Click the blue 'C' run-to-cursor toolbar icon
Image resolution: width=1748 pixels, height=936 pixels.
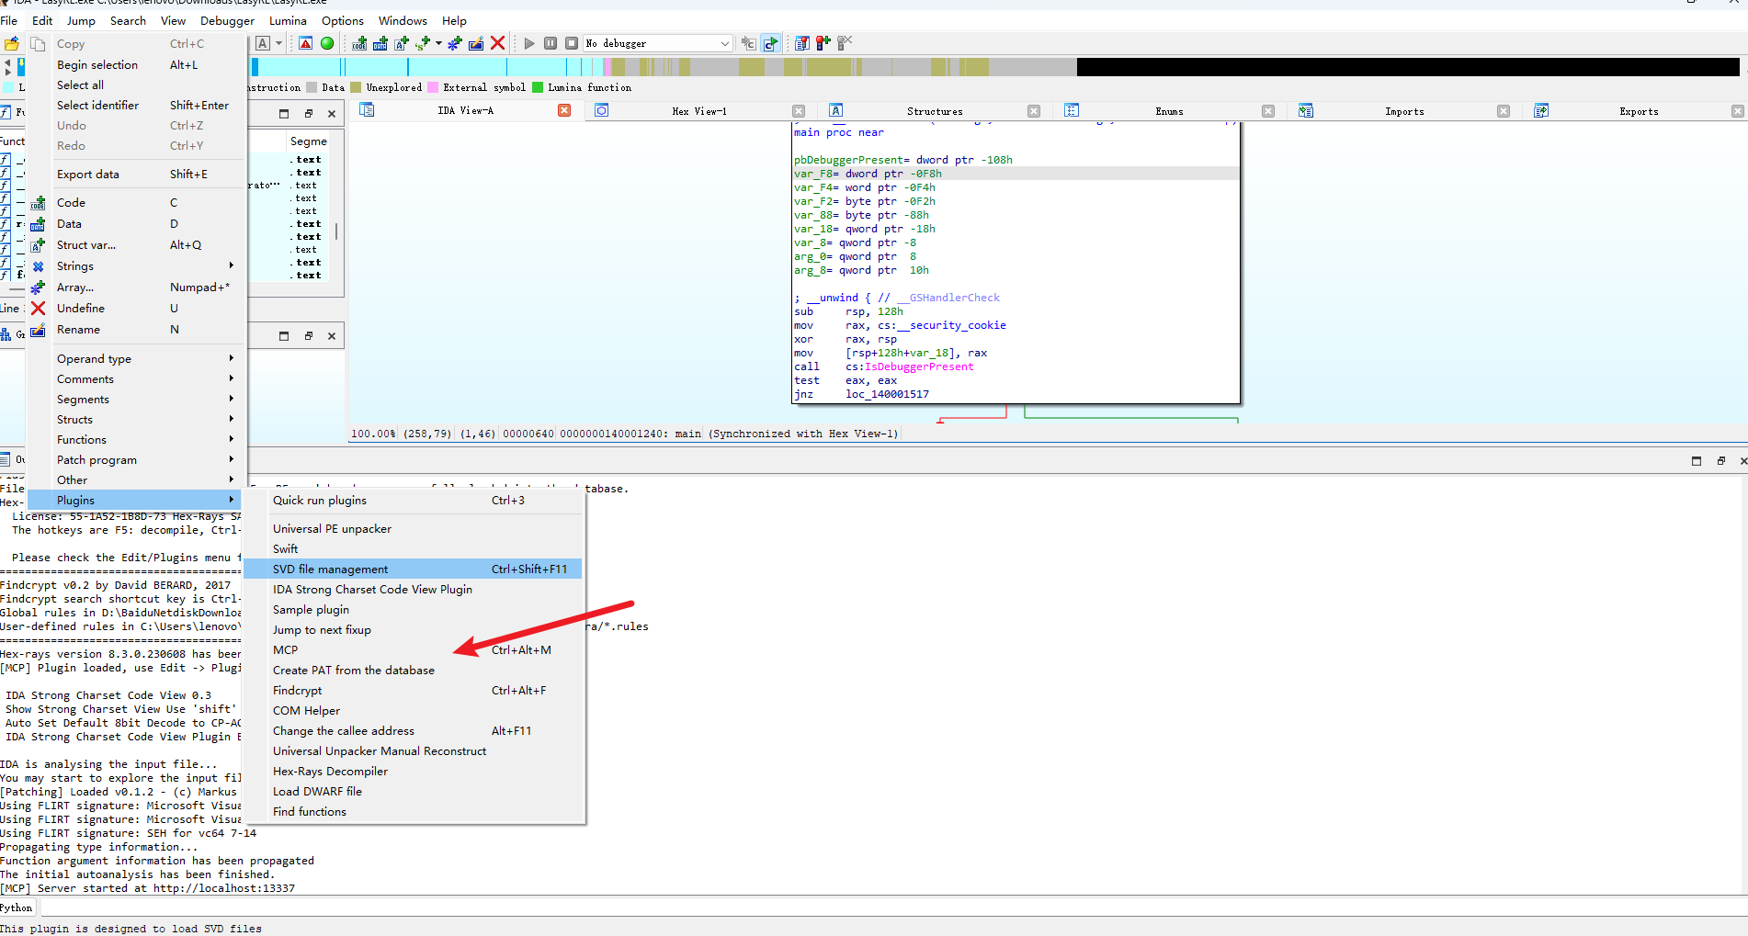(x=770, y=43)
